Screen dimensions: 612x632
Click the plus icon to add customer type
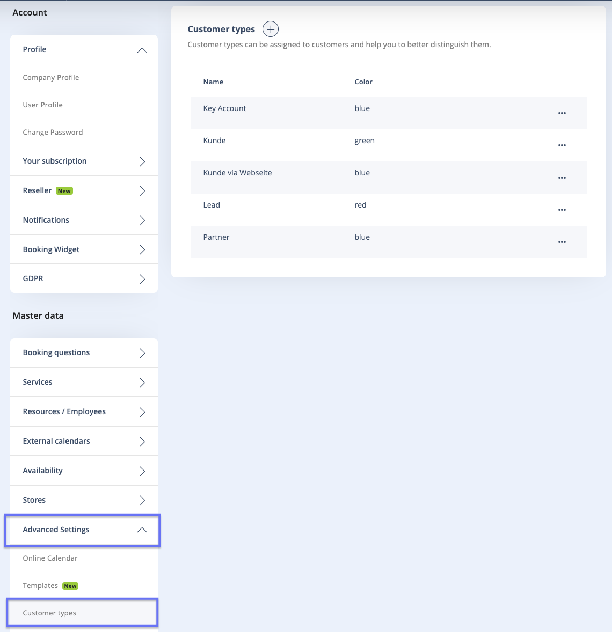pos(271,29)
